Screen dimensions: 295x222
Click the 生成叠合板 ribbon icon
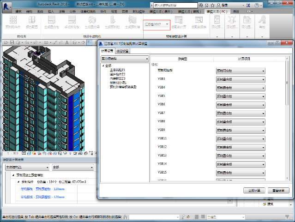(x=52, y=21)
